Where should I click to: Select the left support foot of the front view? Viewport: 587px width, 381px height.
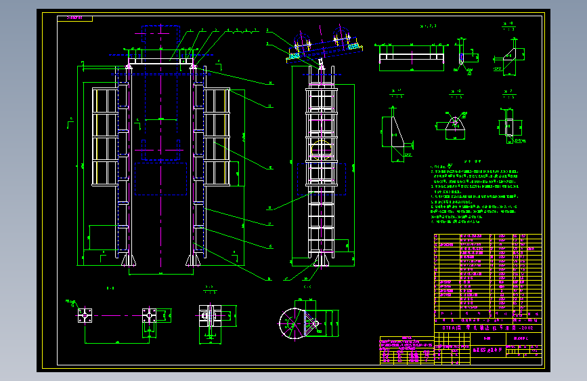point(129,260)
